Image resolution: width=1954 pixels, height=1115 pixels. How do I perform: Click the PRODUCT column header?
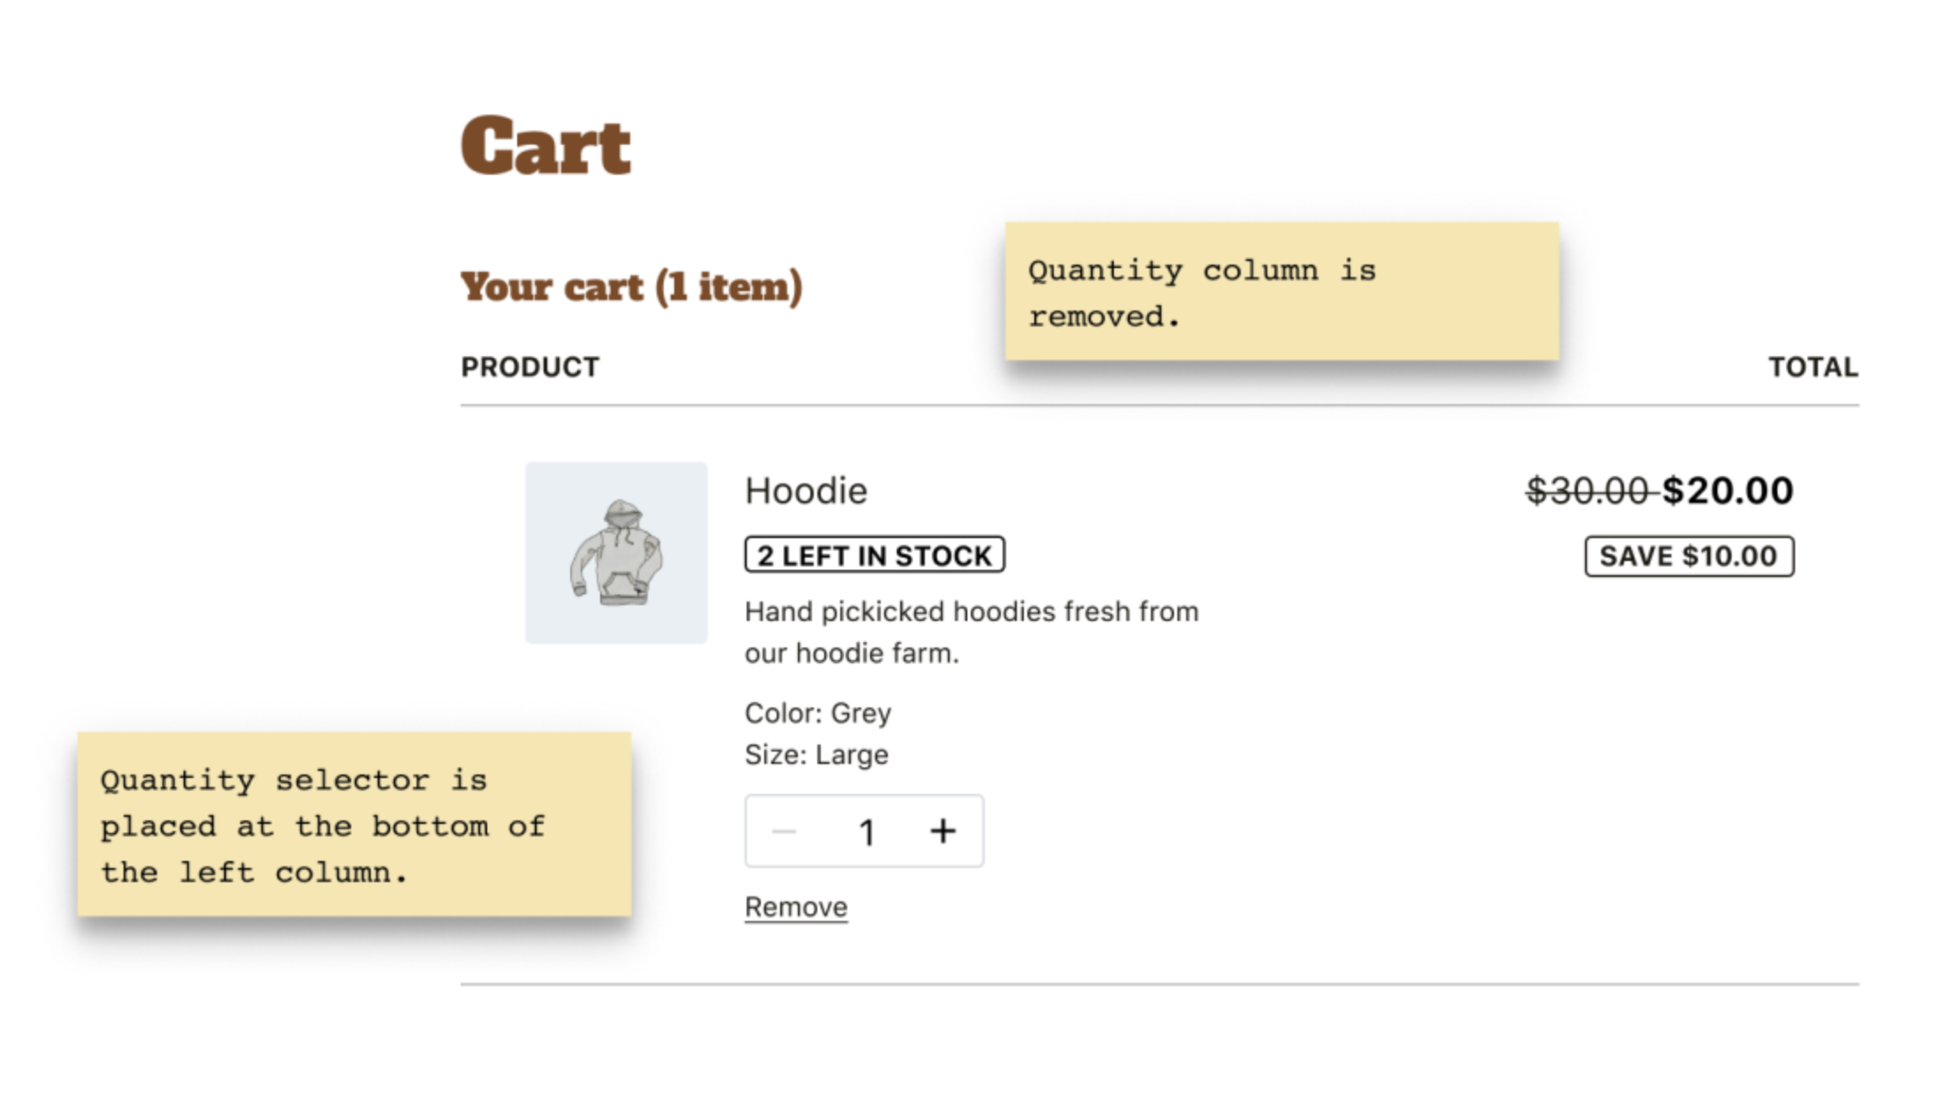[x=530, y=366]
